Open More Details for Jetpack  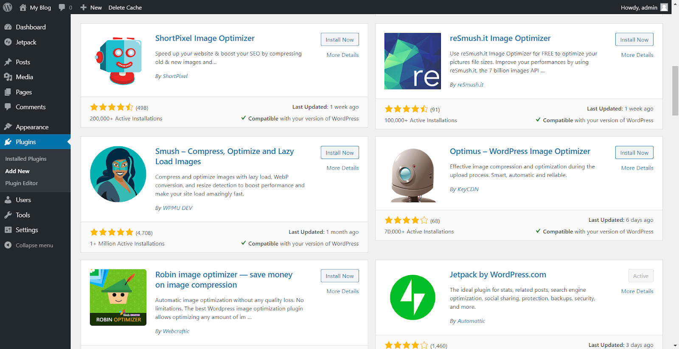click(x=637, y=291)
